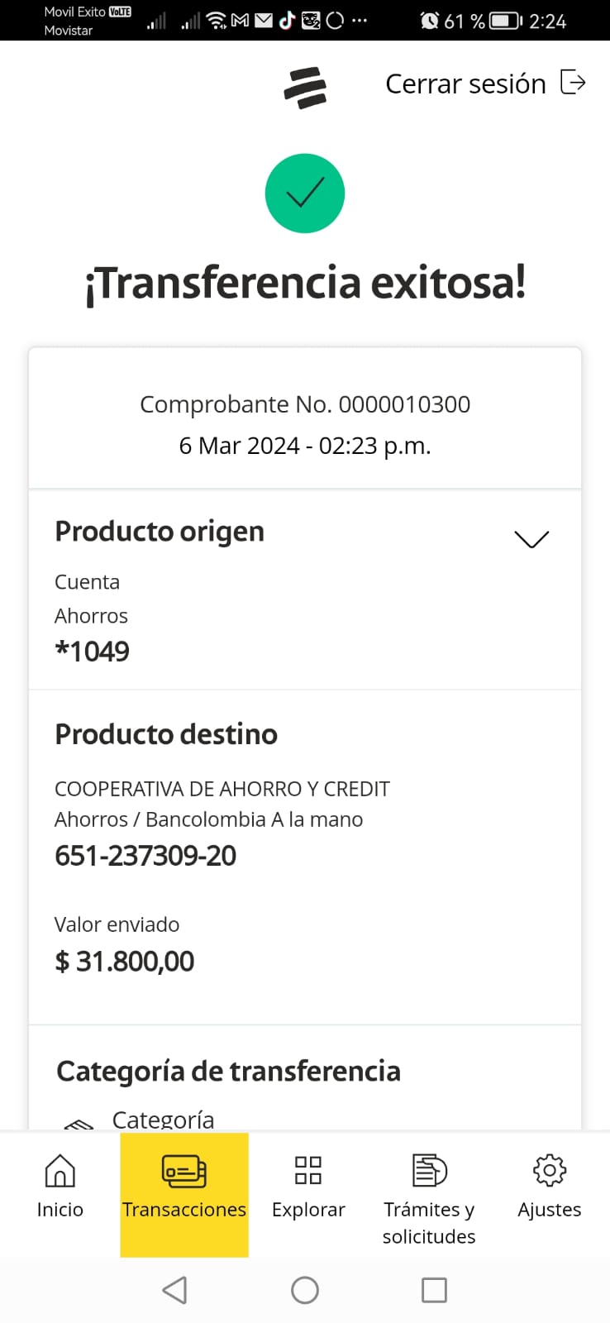Screen dimensions: 610x1323
Task: Select the Explorar tab label
Action: pyautogui.click(x=308, y=1210)
